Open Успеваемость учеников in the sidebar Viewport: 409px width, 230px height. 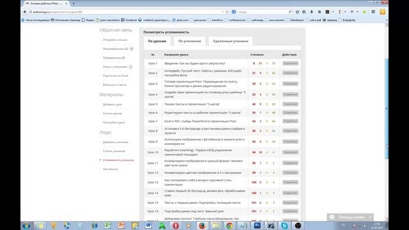118,160
